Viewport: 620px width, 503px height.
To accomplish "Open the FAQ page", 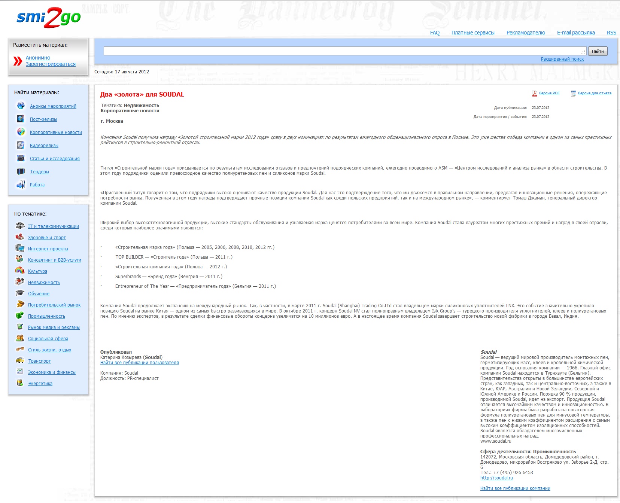I will click(435, 33).
